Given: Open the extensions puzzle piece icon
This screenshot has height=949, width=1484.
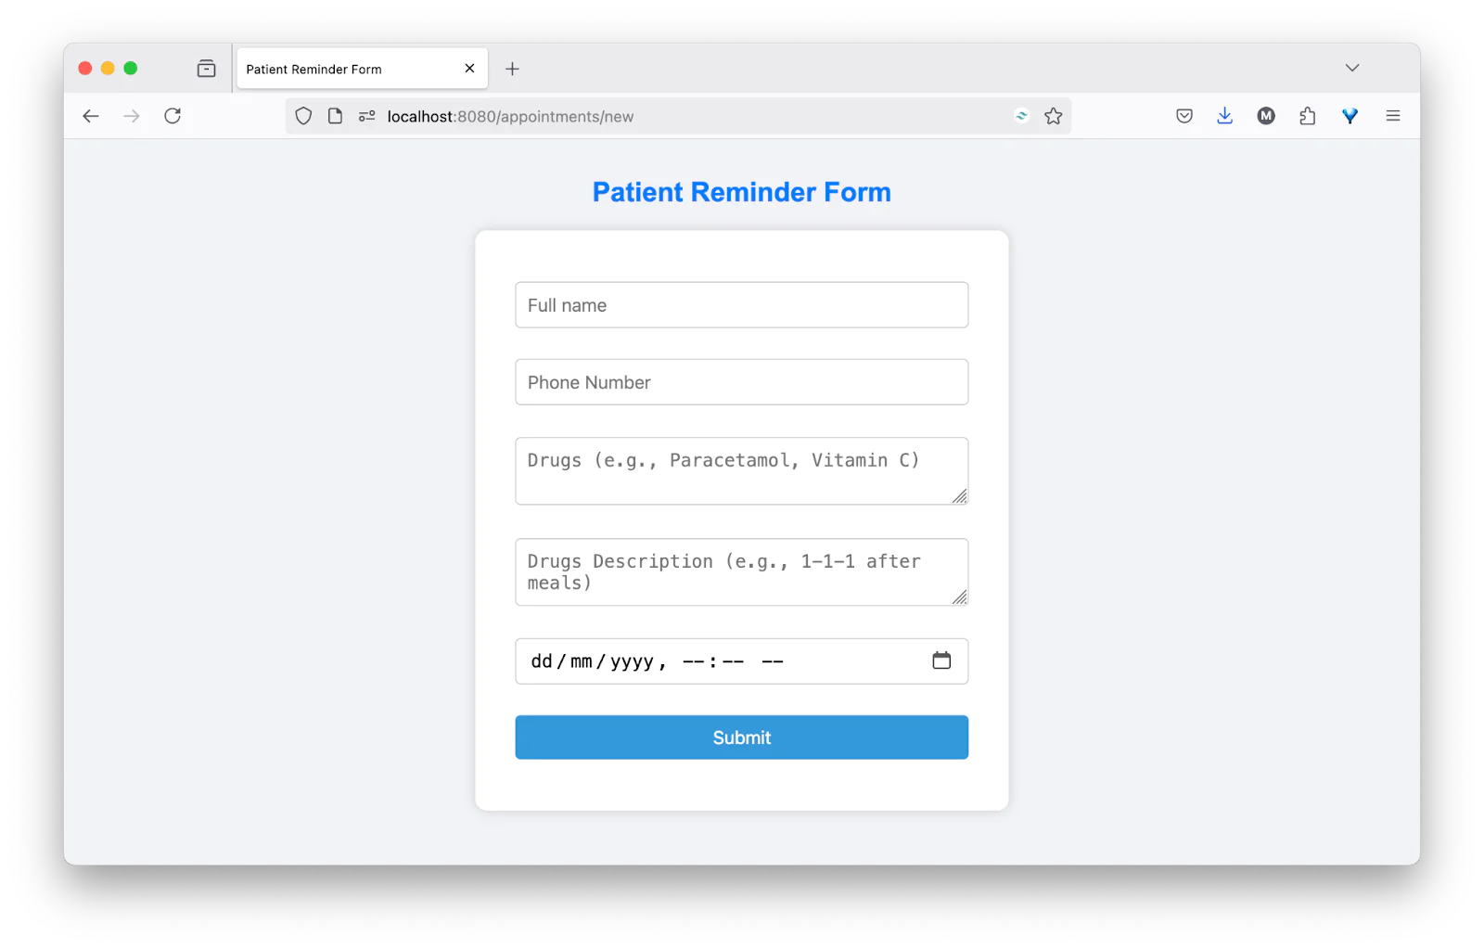Looking at the screenshot, I should pyautogui.click(x=1307, y=116).
